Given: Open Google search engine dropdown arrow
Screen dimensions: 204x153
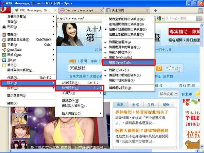Looking at the screenshot, I should [163, 18].
